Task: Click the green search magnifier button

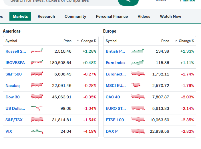Action: (x=128, y=1)
